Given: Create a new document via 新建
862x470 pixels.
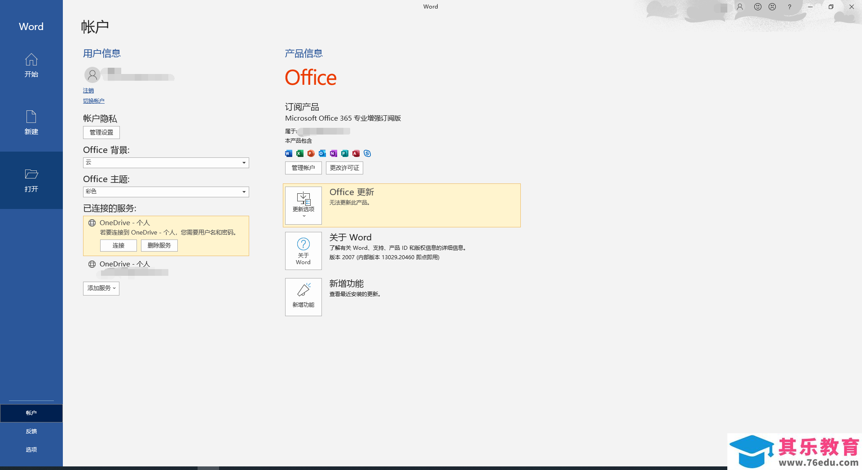Looking at the screenshot, I should pyautogui.click(x=31, y=123).
